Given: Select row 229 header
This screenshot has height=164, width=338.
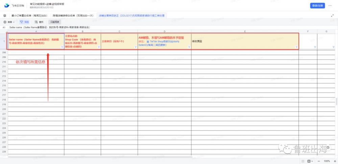Looking at the screenshot, I should [x=4, y=152].
